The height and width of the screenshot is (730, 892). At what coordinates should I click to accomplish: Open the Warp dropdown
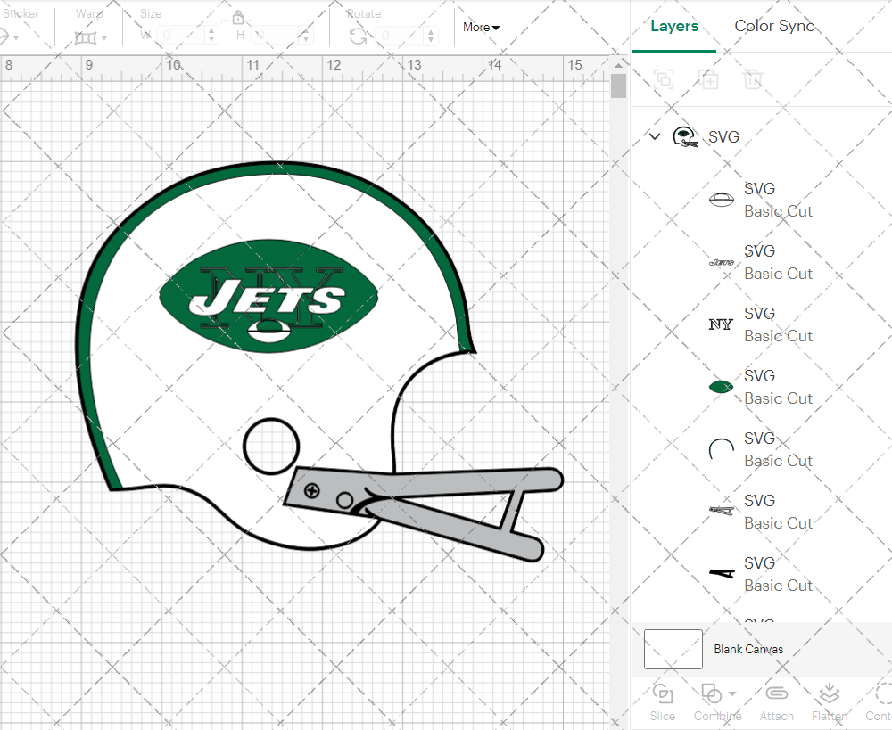(x=91, y=37)
